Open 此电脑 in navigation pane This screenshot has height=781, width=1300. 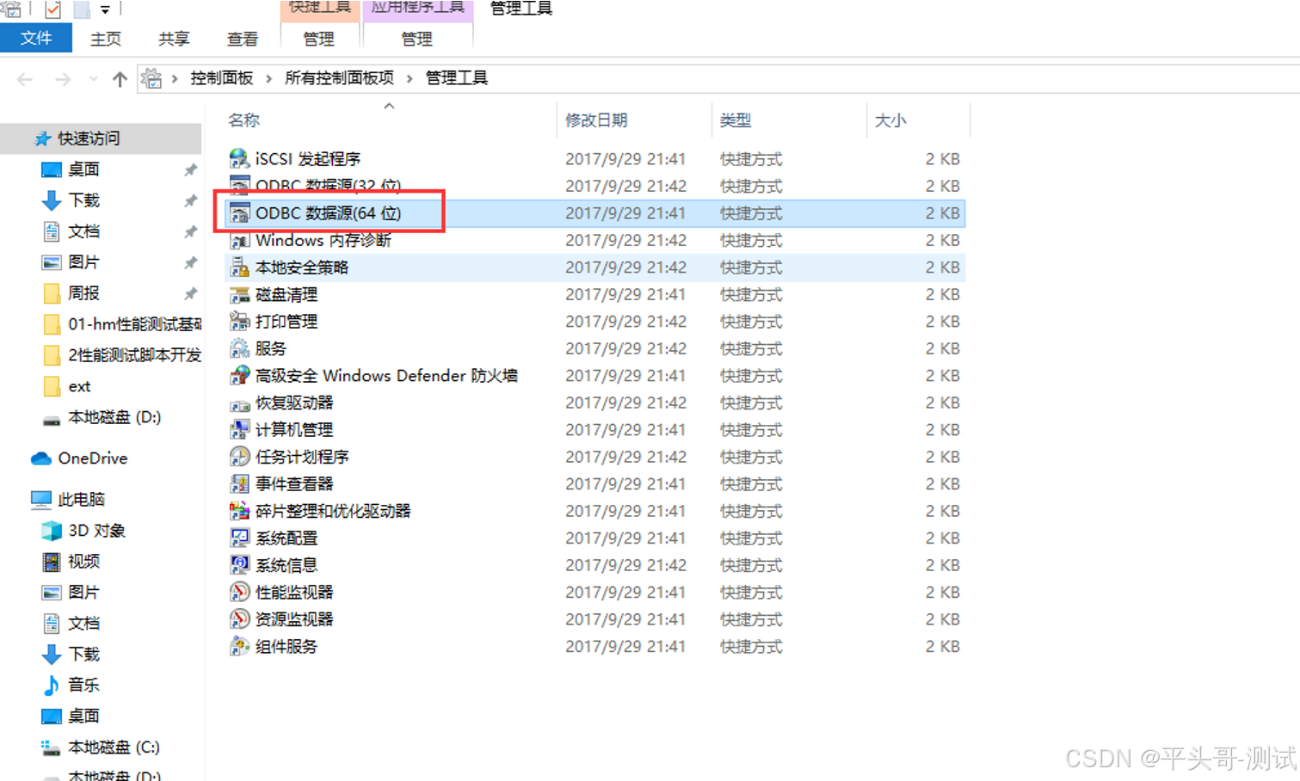tap(82, 500)
